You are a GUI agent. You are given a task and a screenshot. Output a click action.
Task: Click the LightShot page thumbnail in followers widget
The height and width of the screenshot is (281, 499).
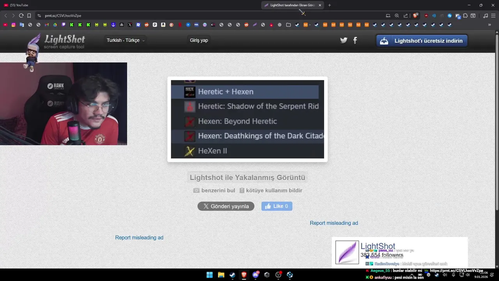347,252
